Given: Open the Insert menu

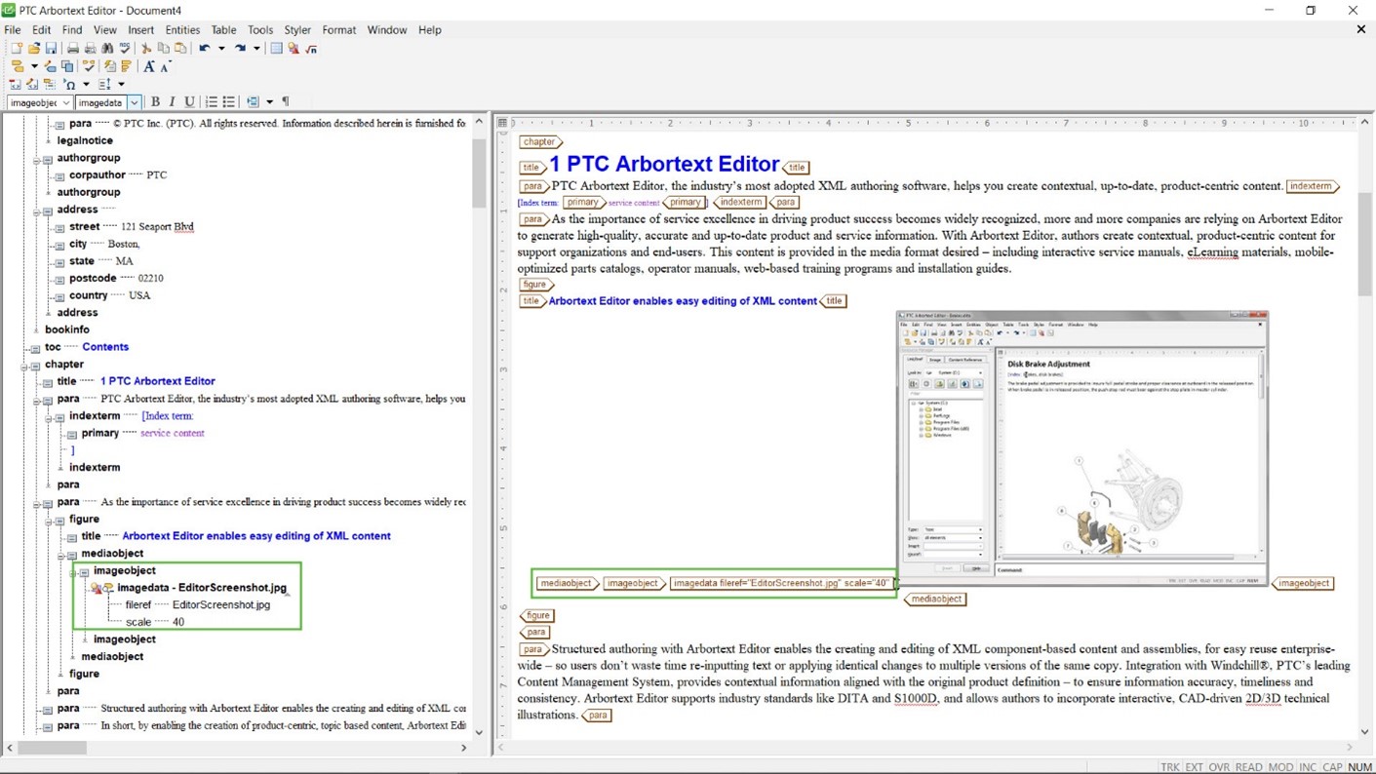Looking at the screenshot, I should click(x=140, y=30).
